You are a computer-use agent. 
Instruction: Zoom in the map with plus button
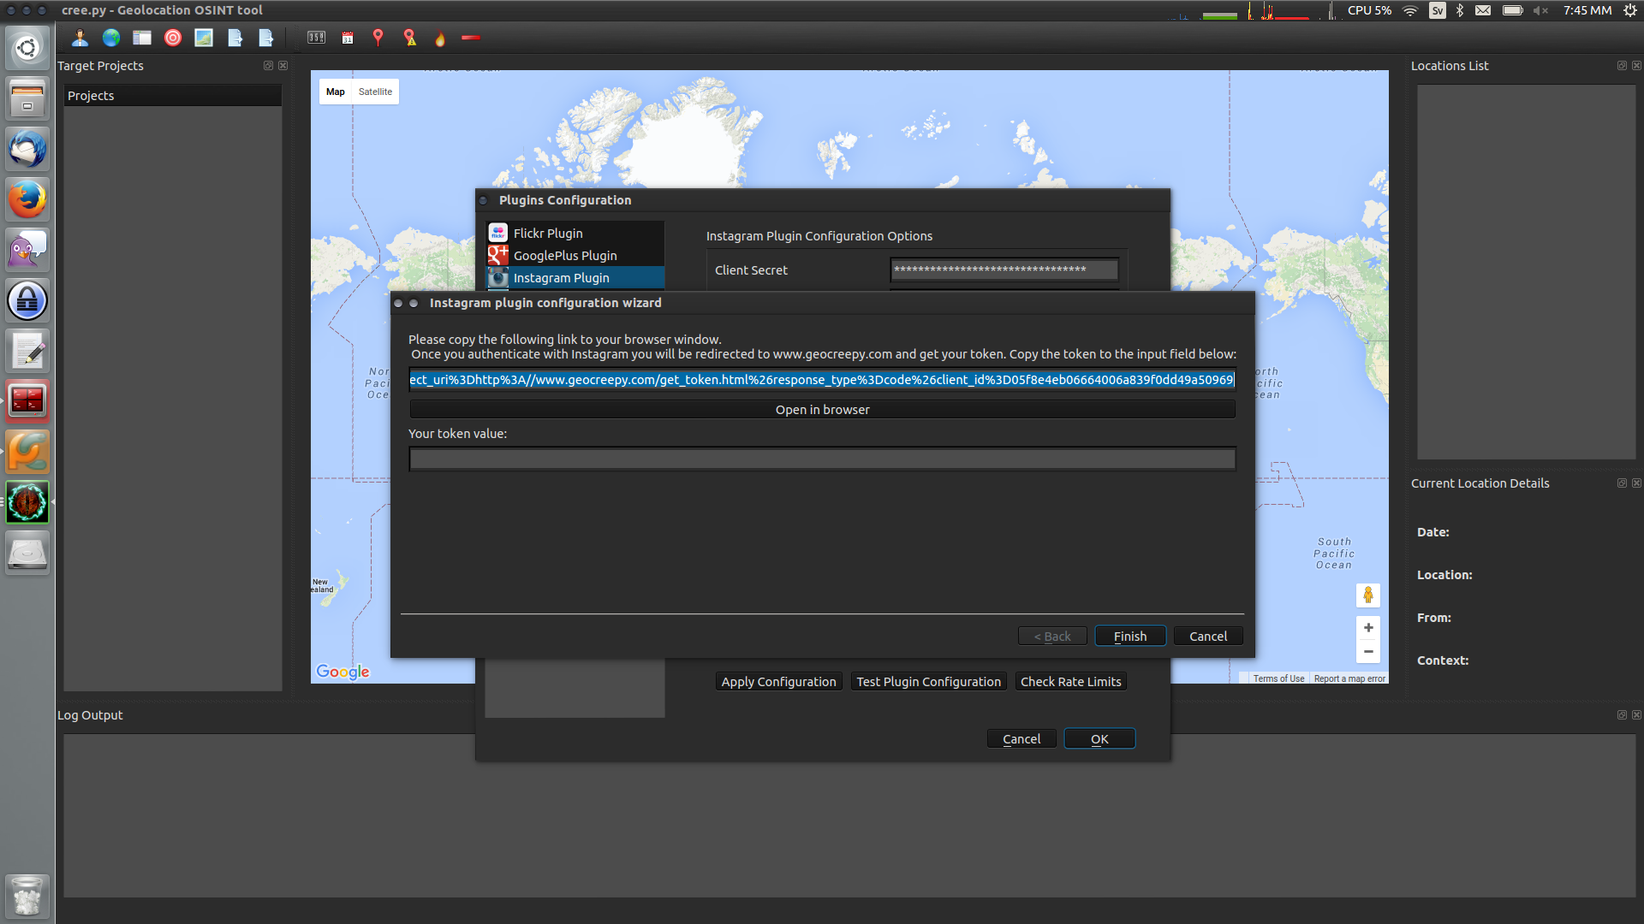(1368, 628)
